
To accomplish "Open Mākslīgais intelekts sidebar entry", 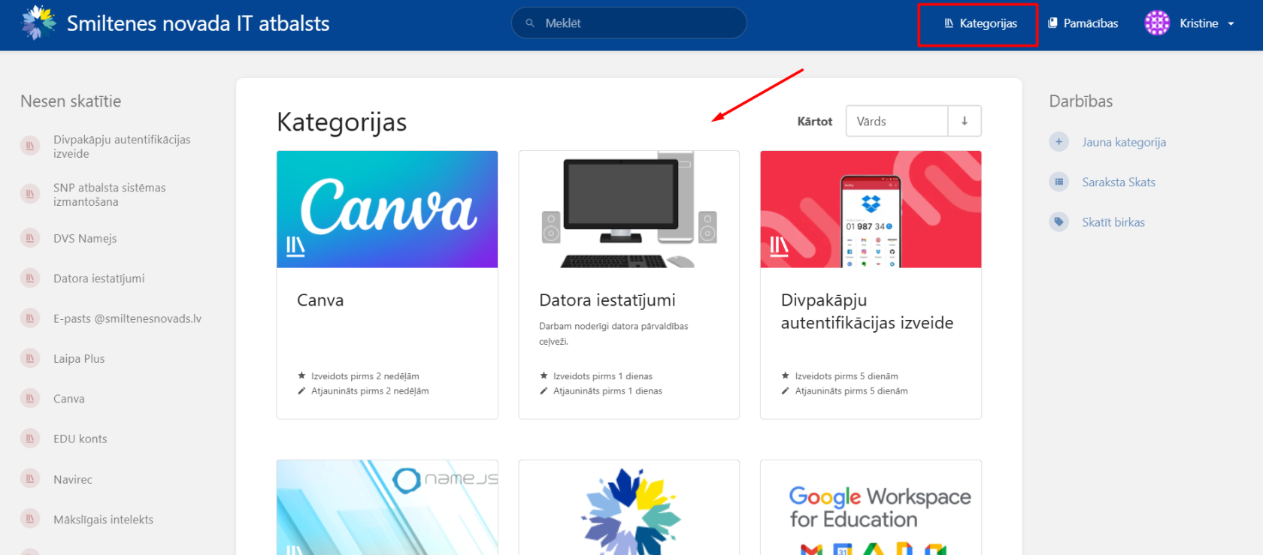I will click(x=103, y=519).
